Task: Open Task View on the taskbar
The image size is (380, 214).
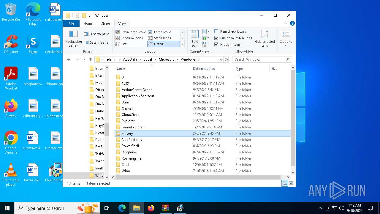Action: pyautogui.click(x=107, y=208)
